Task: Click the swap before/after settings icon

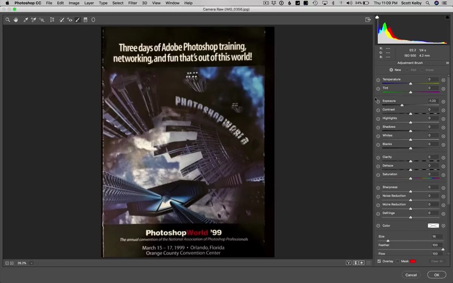Action: (x=355, y=263)
